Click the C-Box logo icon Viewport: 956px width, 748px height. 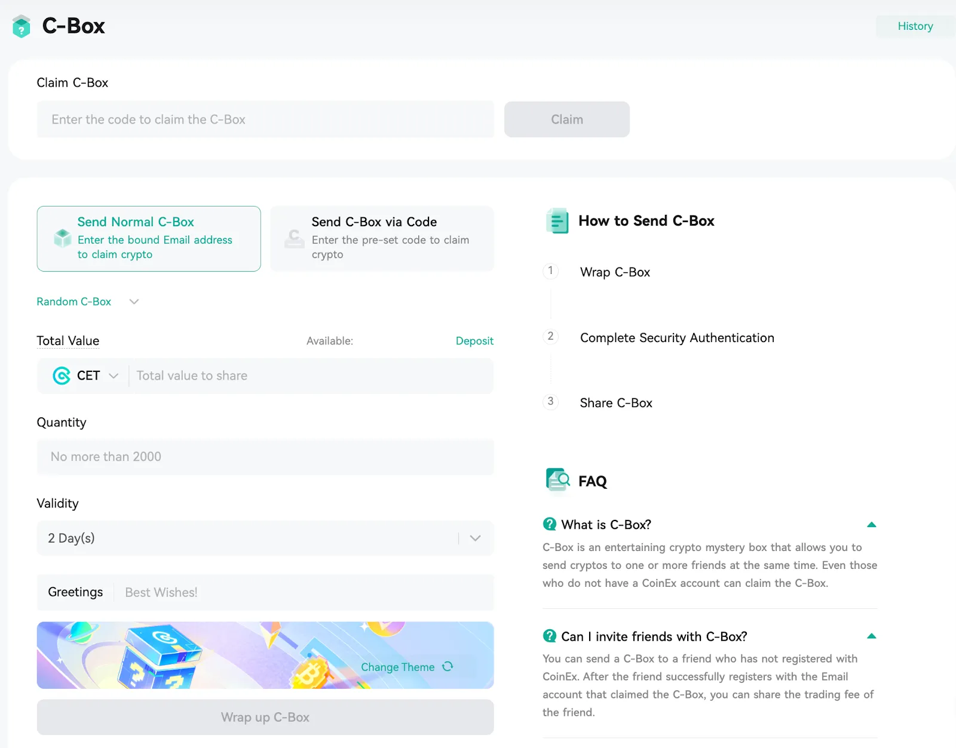(x=22, y=26)
